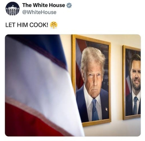Open The White House display name
The height and width of the screenshot is (141, 145).
coord(44,5)
